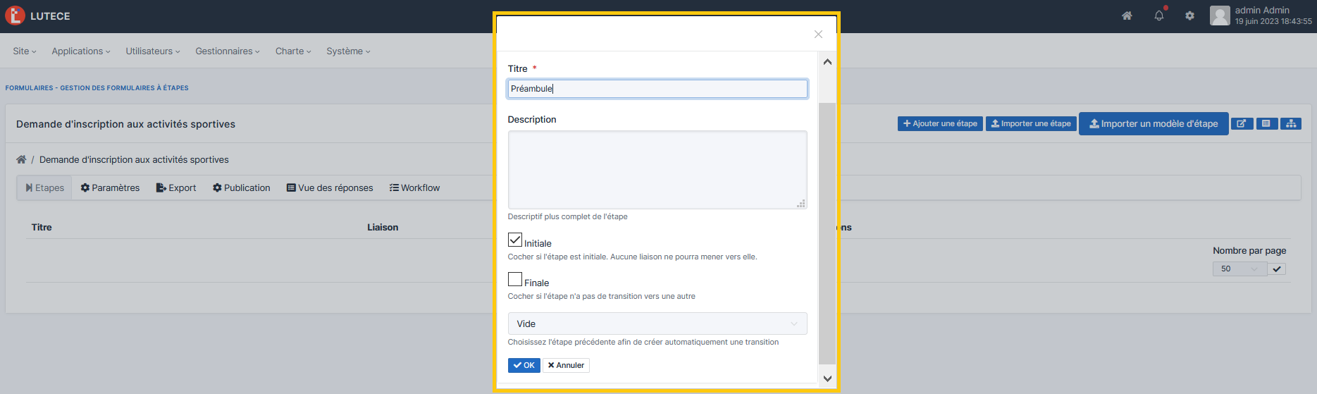1317x394 pixels.
Task: Click the LUTECE logo icon
Action: tap(15, 16)
